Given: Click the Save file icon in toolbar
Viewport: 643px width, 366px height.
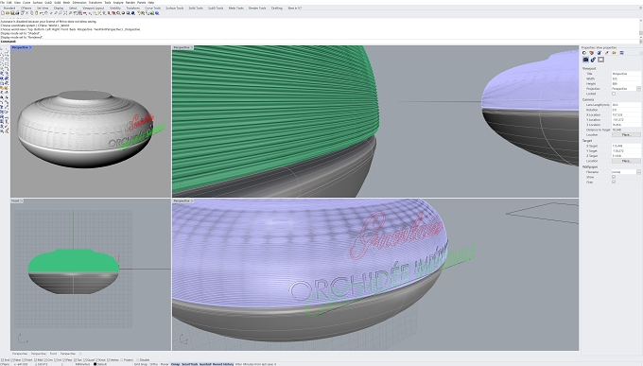Looking at the screenshot, I should [x=12, y=13].
